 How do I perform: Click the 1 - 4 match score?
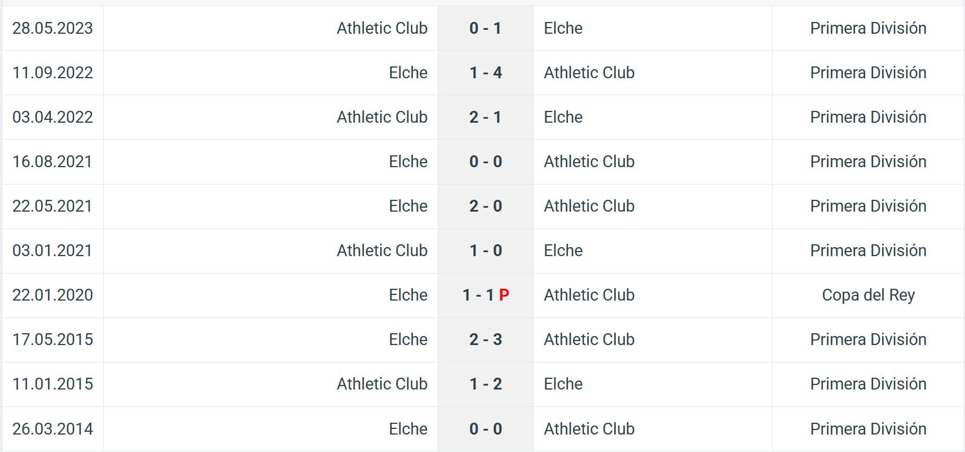pyautogui.click(x=485, y=73)
